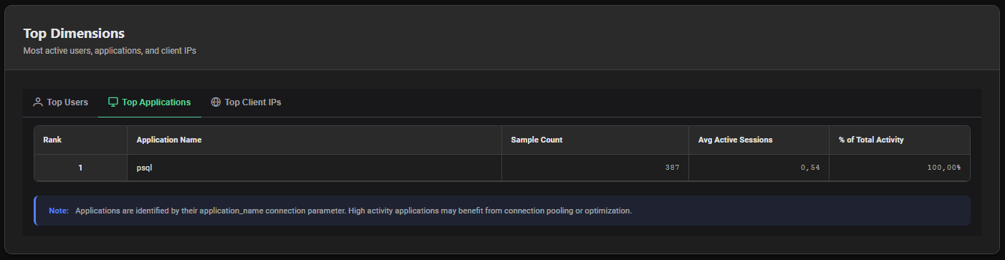Viewport: 1005px width, 260px height.
Task: Click the 100,00% activity value
Action: 944,168
